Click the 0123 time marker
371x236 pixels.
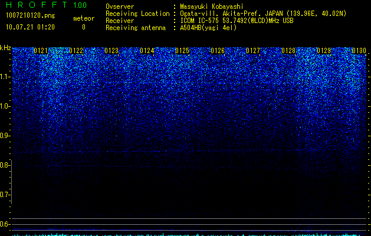pos(111,51)
